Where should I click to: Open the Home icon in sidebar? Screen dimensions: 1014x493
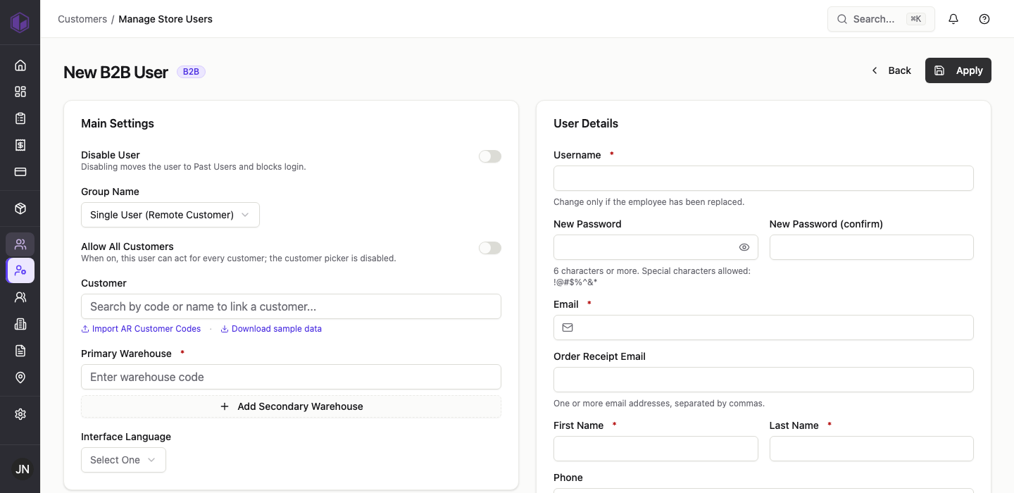pyautogui.click(x=20, y=65)
